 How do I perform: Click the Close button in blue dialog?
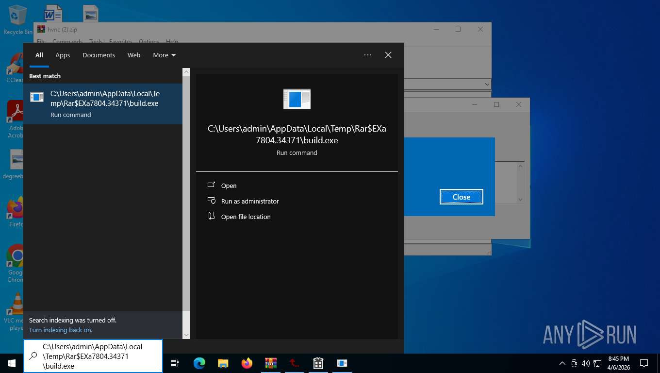[x=462, y=197]
